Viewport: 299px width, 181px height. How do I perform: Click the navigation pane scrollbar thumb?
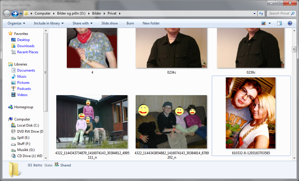[46, 72]
